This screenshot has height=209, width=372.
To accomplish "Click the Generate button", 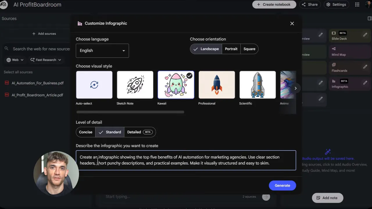I will pyautogui.click(x=282, y=185).
